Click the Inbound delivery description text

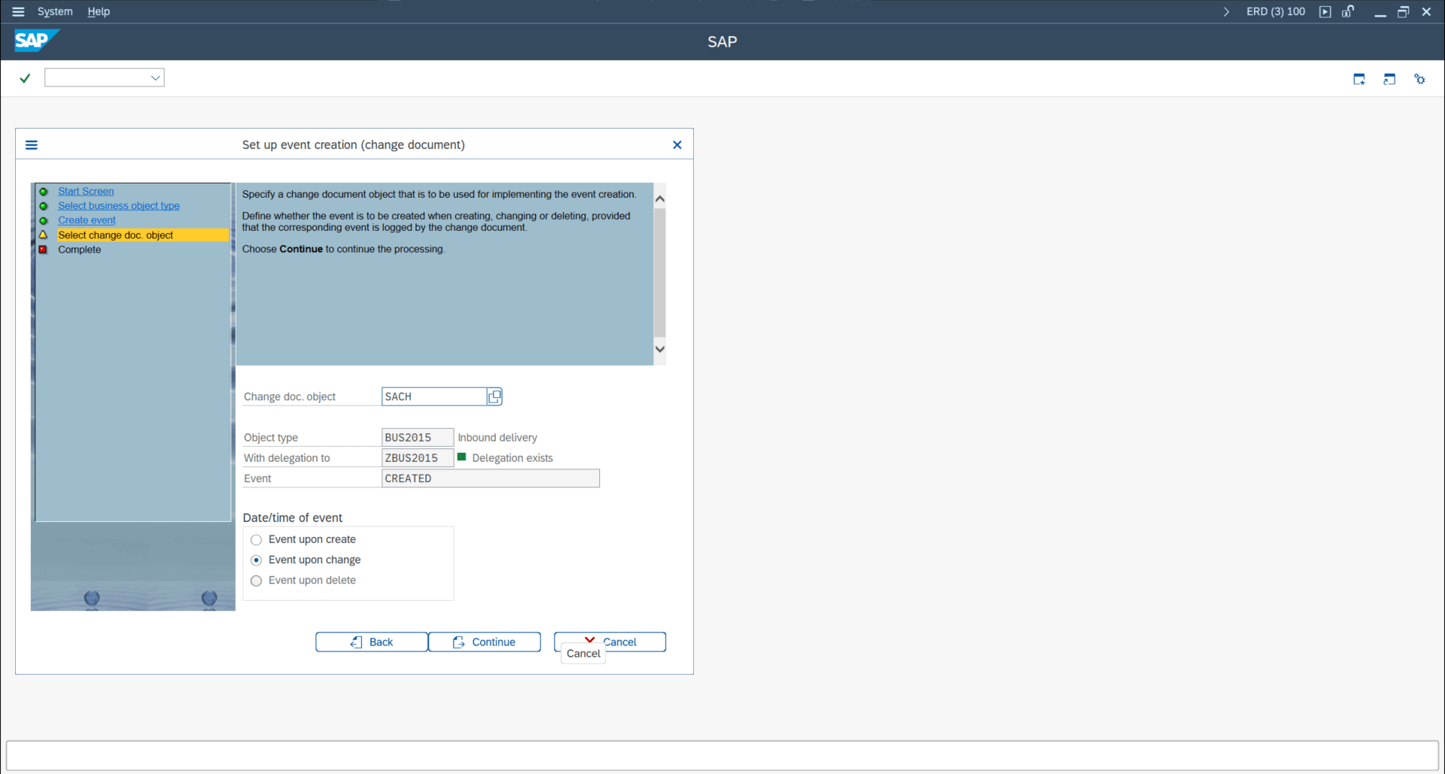pos(497,438)
